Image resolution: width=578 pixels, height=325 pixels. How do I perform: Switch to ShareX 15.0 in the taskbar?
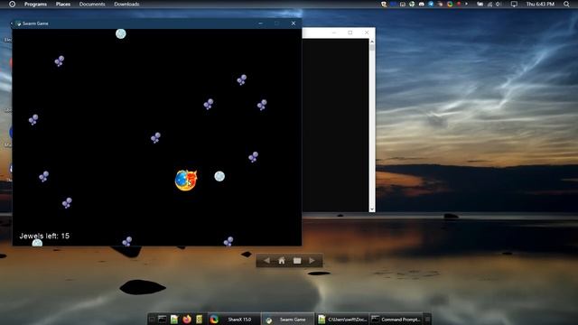234,319
